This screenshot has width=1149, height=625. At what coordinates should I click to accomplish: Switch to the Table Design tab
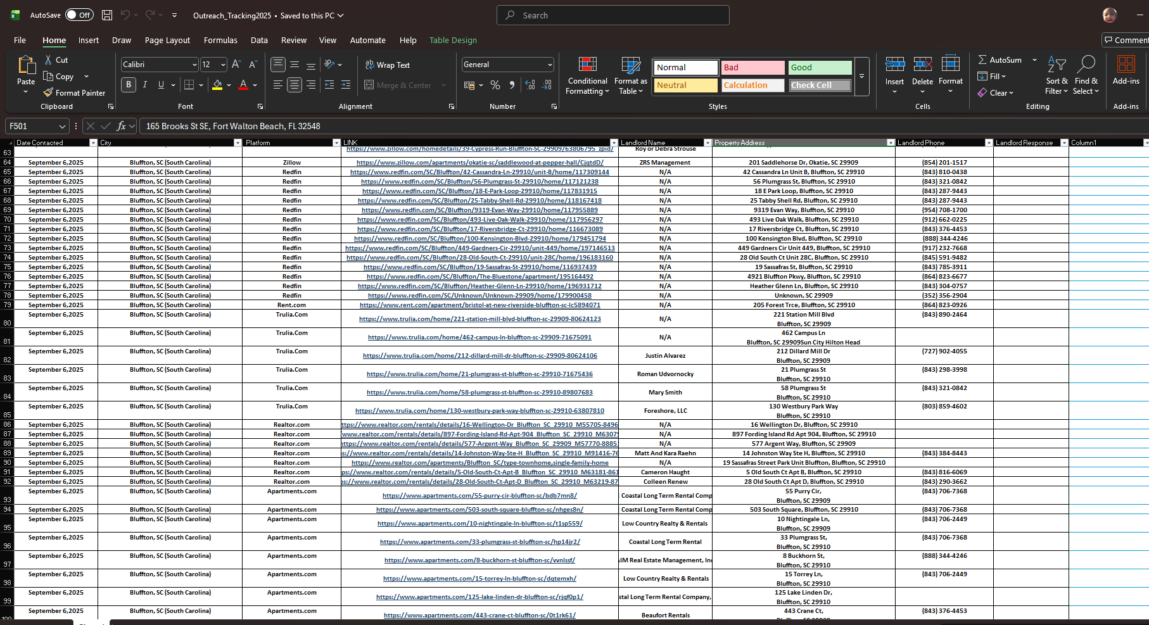point(453,40)
